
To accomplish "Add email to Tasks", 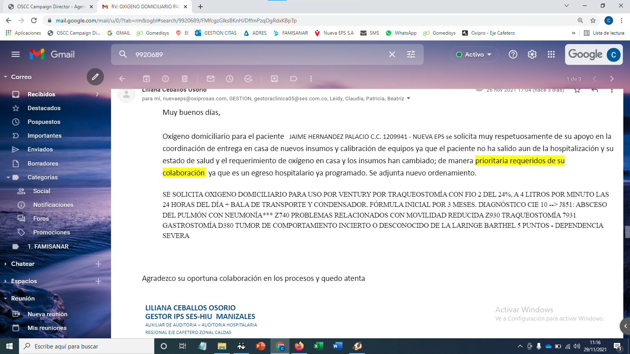I will click(x=248, y=79).
